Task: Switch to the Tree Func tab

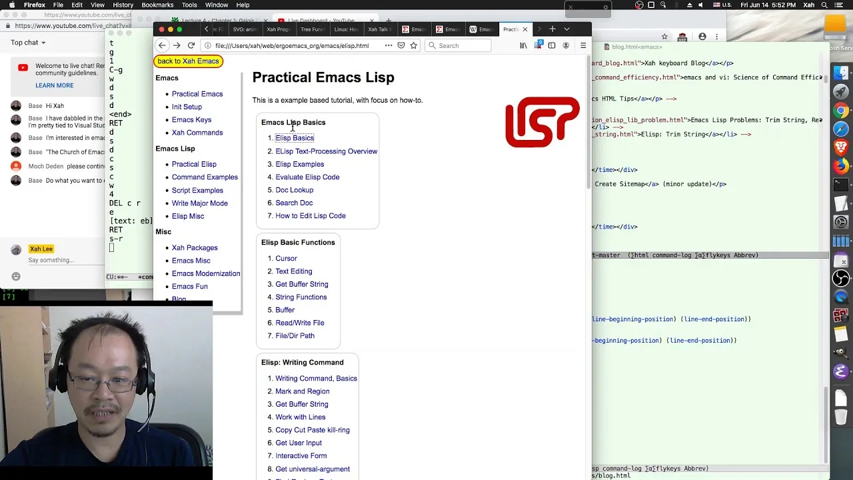Action: coord(313,29)
